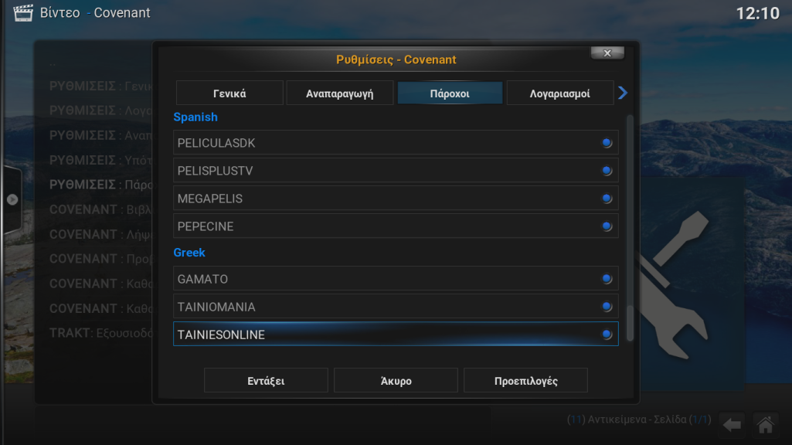Click the Άκυρο cancel button
Screen dimensions: 792x445
(x=396, y=381)
